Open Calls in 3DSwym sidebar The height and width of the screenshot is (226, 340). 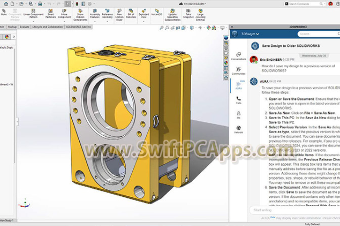(238, 100)
